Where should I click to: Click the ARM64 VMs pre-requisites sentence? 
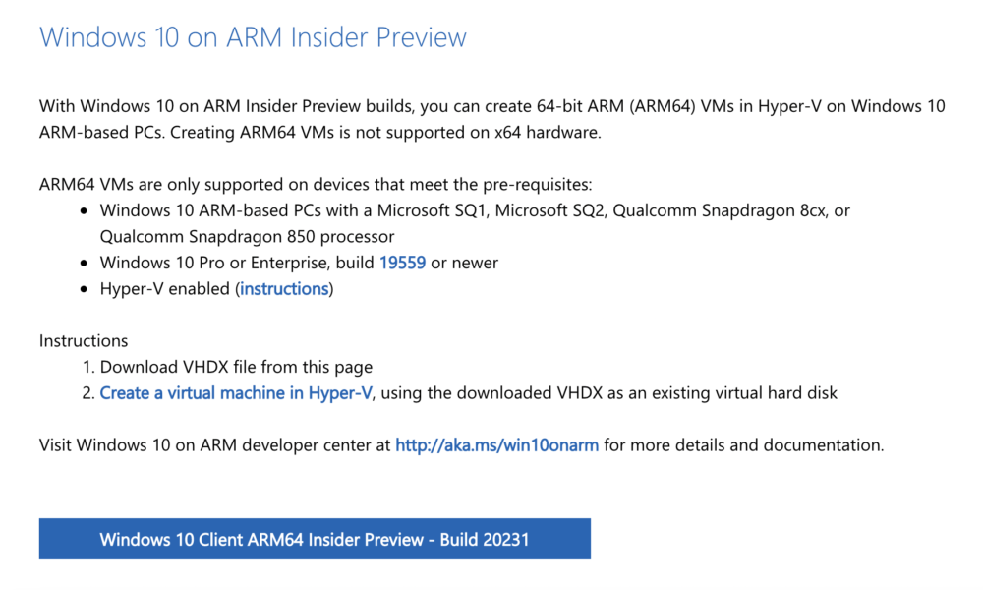coord(316,184)
